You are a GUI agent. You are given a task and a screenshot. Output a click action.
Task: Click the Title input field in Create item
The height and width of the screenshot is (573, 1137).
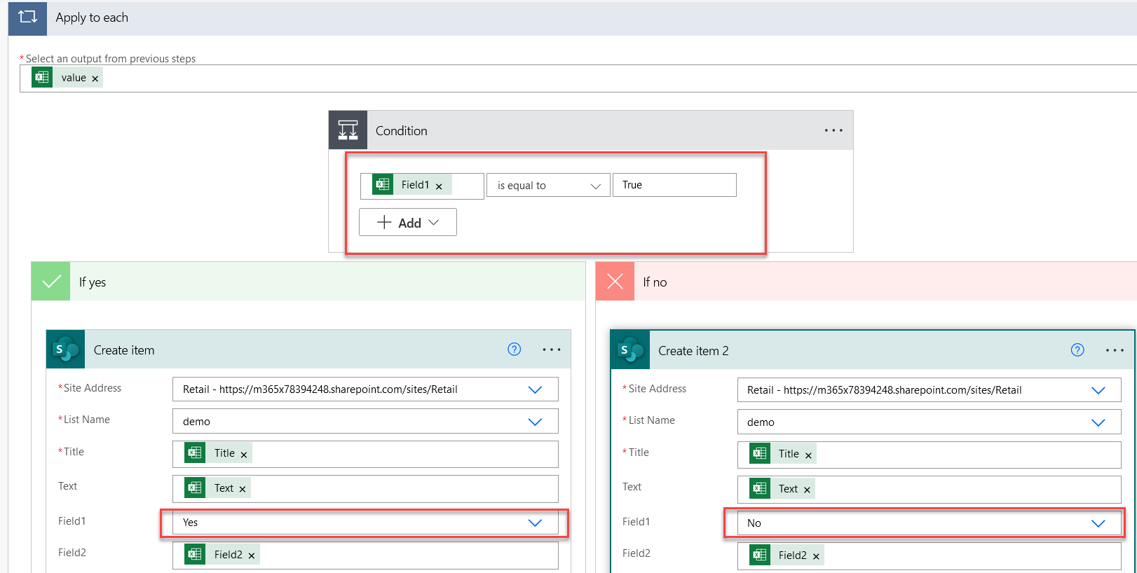365,453
